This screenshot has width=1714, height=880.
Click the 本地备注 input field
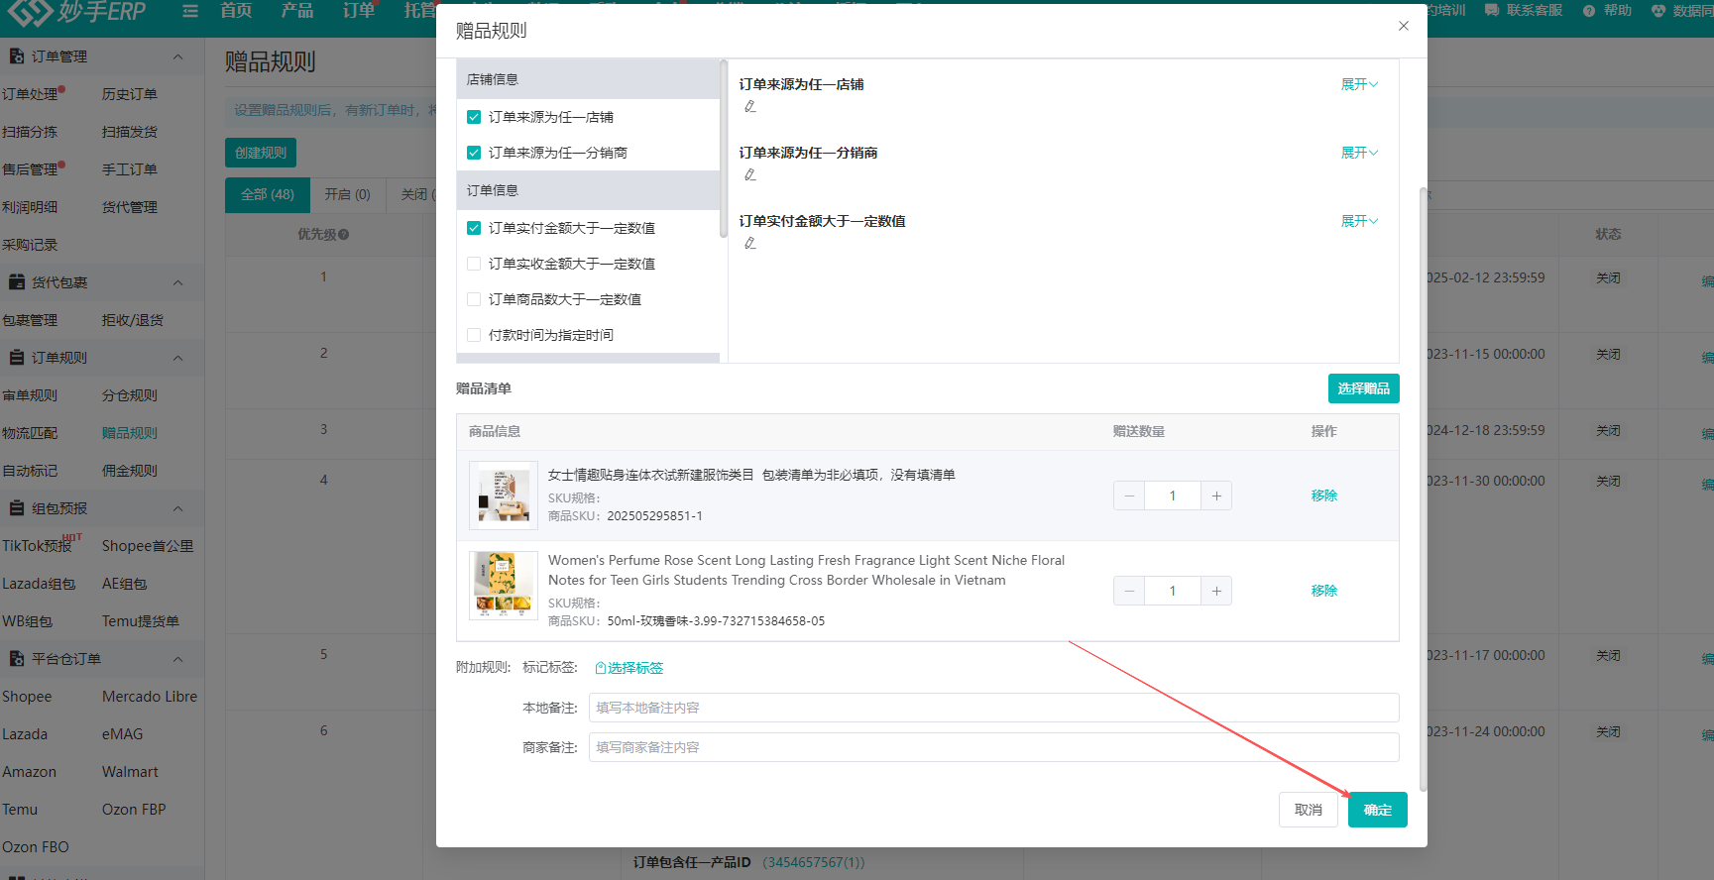click(994, 708)
